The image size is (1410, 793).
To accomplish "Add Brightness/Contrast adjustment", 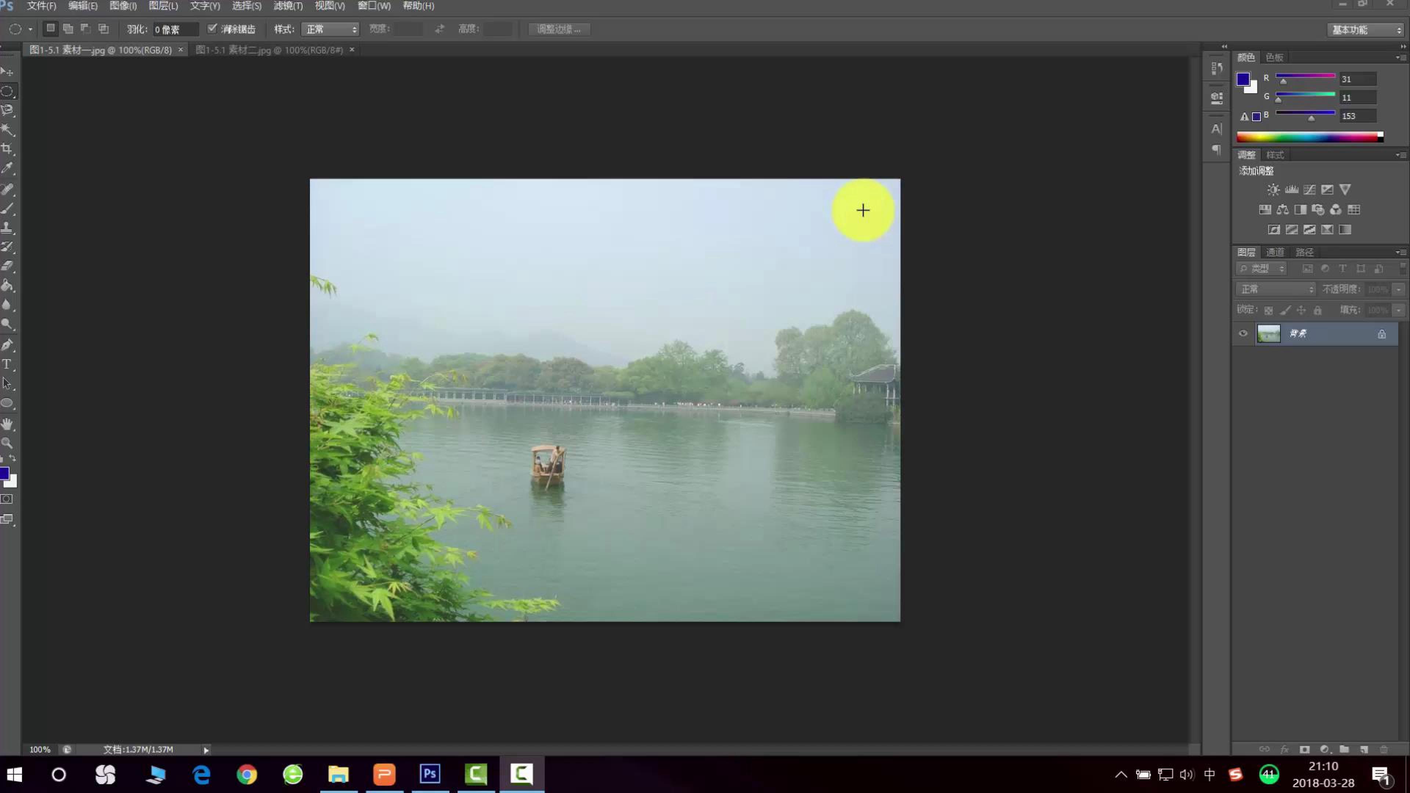I will click(x=1273, y=189).
